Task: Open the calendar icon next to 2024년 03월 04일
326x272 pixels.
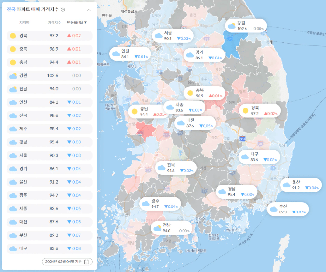Action: click(87, 262)
